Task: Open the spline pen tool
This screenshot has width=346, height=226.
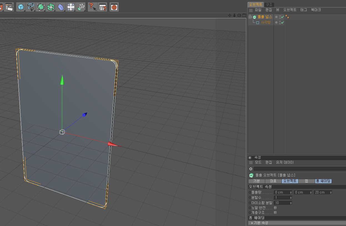Action: [x=31, y=7]
